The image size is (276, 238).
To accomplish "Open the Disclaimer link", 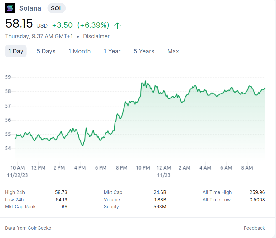I will click(96, 36).
